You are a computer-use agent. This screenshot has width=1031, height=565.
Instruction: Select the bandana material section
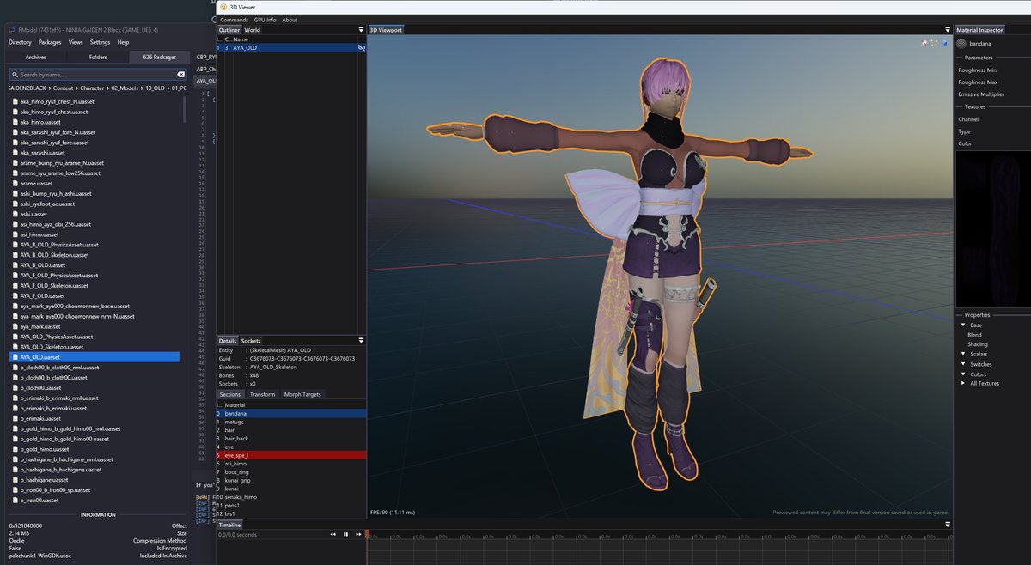(x=291, y=413)
